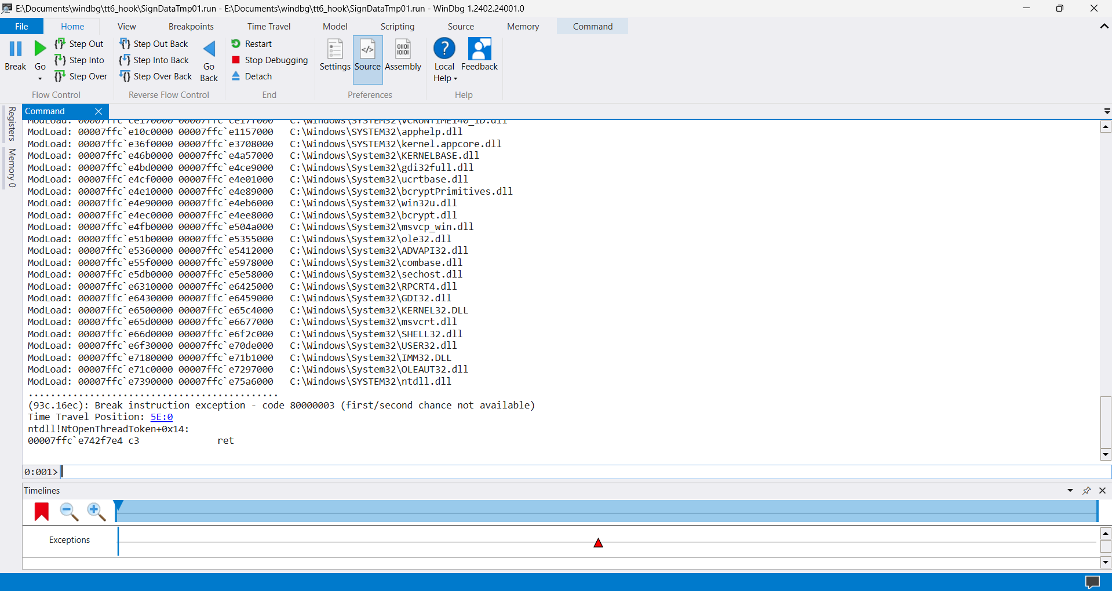This screenshot has height=591, width=1112.
Task: Expand the Go button dropdown arrow
Action: [x=40, y=78]
